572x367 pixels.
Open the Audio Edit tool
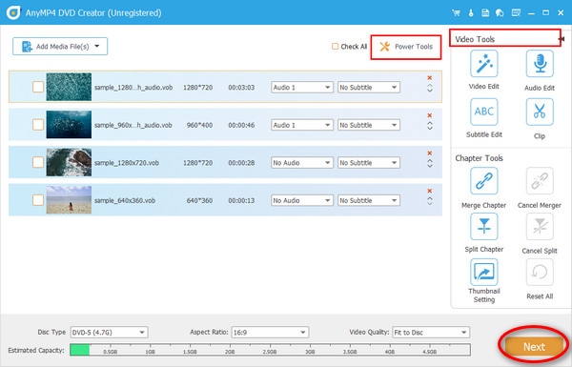point(540,64)
